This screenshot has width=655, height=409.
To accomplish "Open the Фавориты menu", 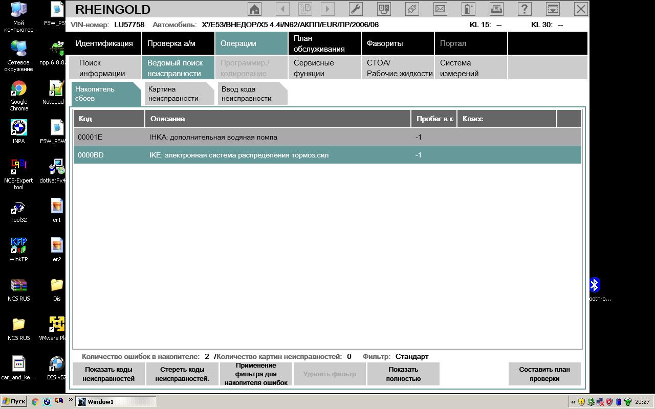I will click(398, 43).
